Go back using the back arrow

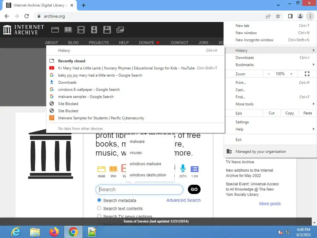coord(7,16)
